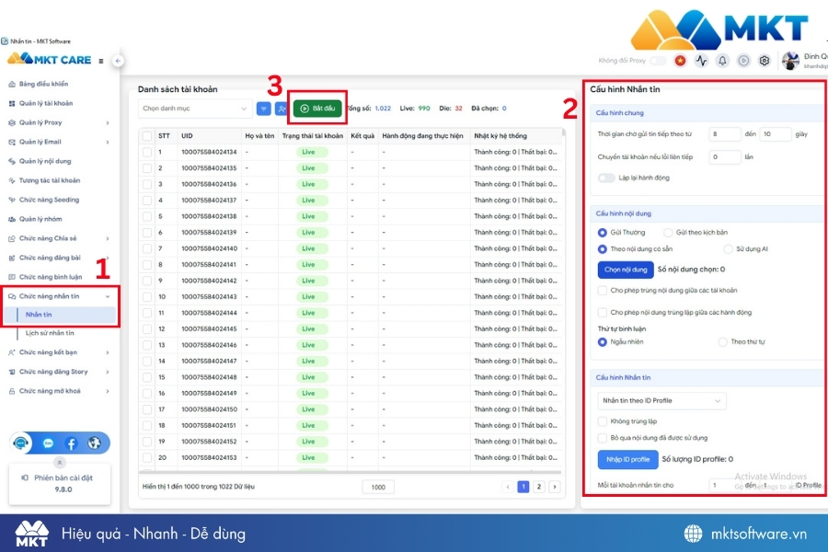Open notifications bell icon
The width and height of the screenshot is (828, 552).
point(722,61)
